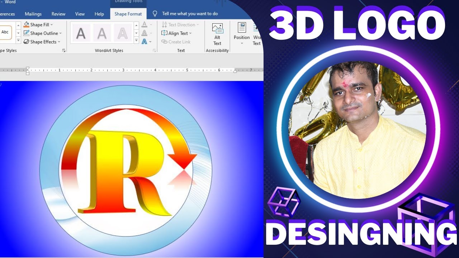Click the Text Fill letter A icon

[144, 24]
